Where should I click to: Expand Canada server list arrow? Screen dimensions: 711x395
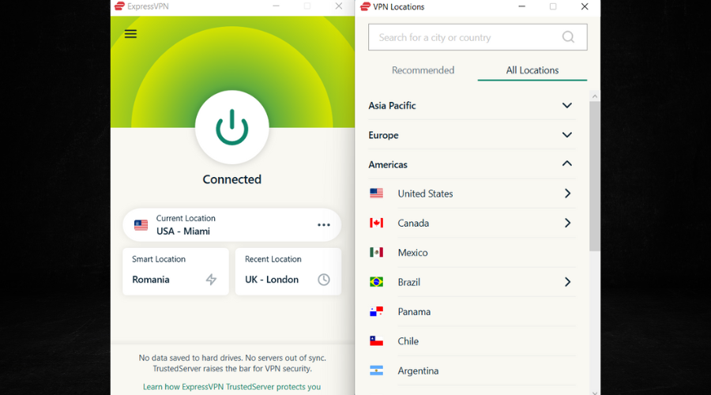[x=567, y=223]
